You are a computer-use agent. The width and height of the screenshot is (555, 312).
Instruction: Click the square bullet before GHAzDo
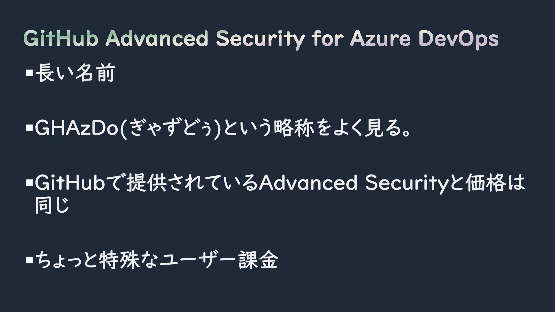[29, 127]
